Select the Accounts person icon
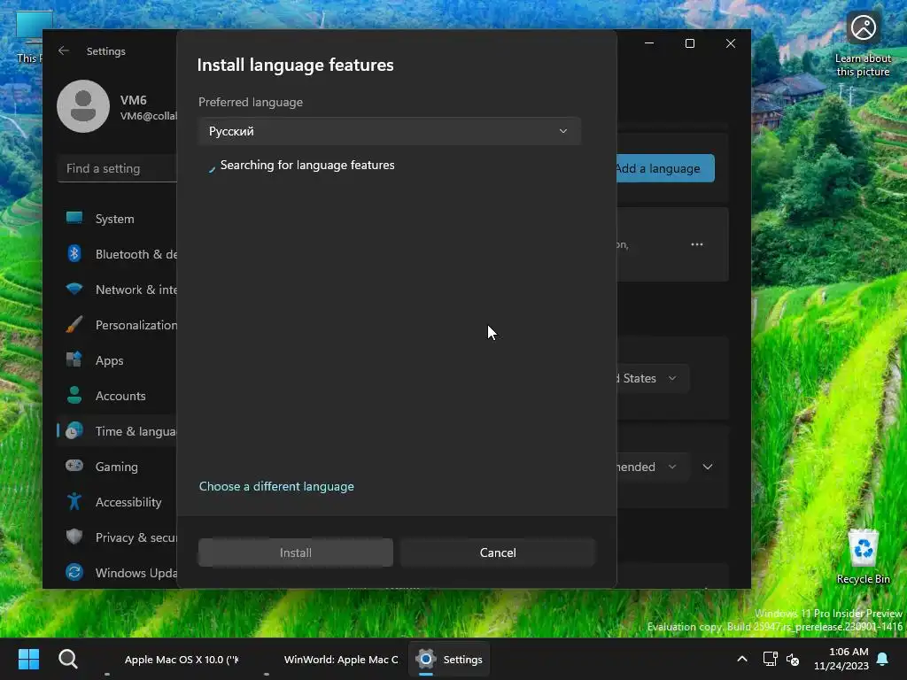907x680 pixels. click(x=74, y=396)
